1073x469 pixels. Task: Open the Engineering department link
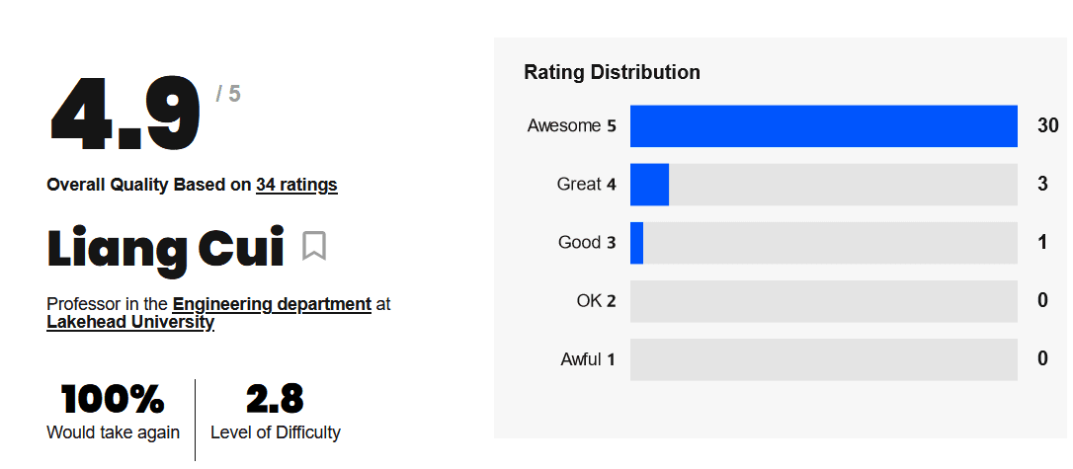[x=272, y=303]
